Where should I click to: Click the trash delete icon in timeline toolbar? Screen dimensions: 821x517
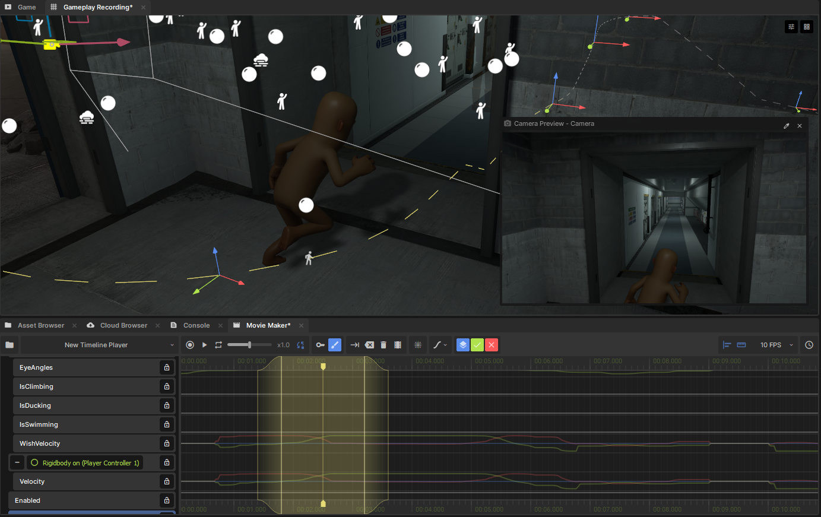point(383,345)
